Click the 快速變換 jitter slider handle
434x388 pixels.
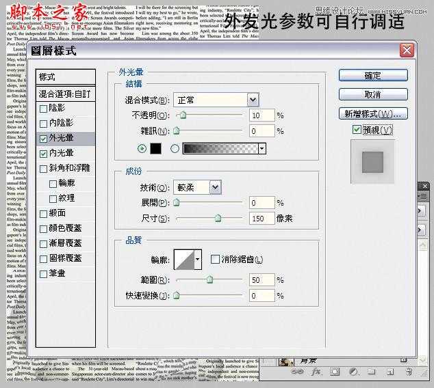(177, 295)
